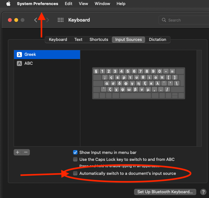Open the Apple menu

click(x=8, y=3)
